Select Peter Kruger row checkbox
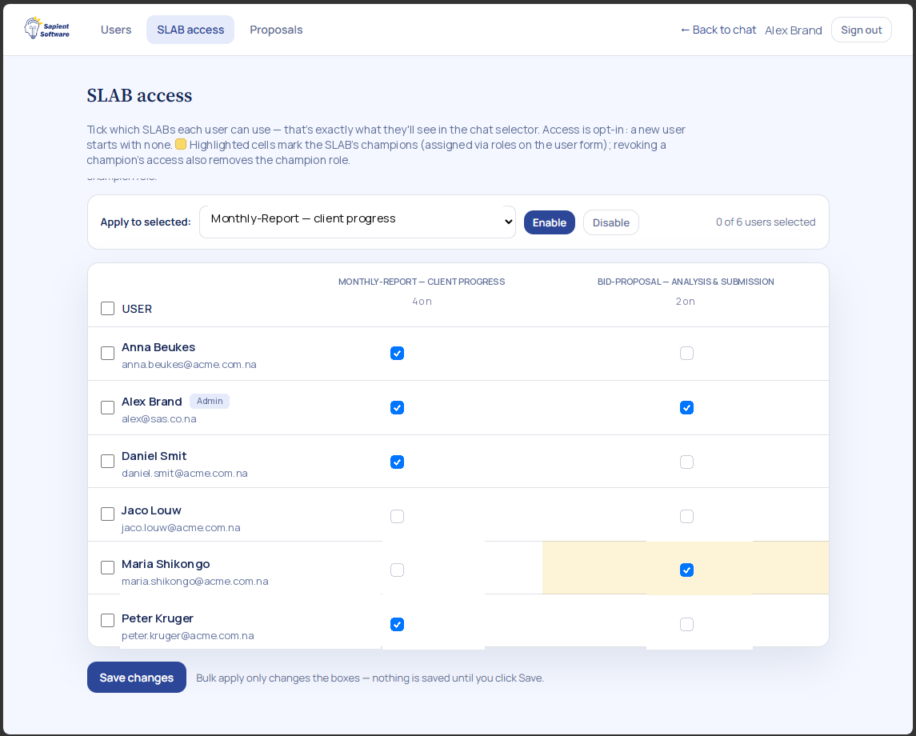The height and width of the screenshot is (736, 916). [x=107, y=620]
